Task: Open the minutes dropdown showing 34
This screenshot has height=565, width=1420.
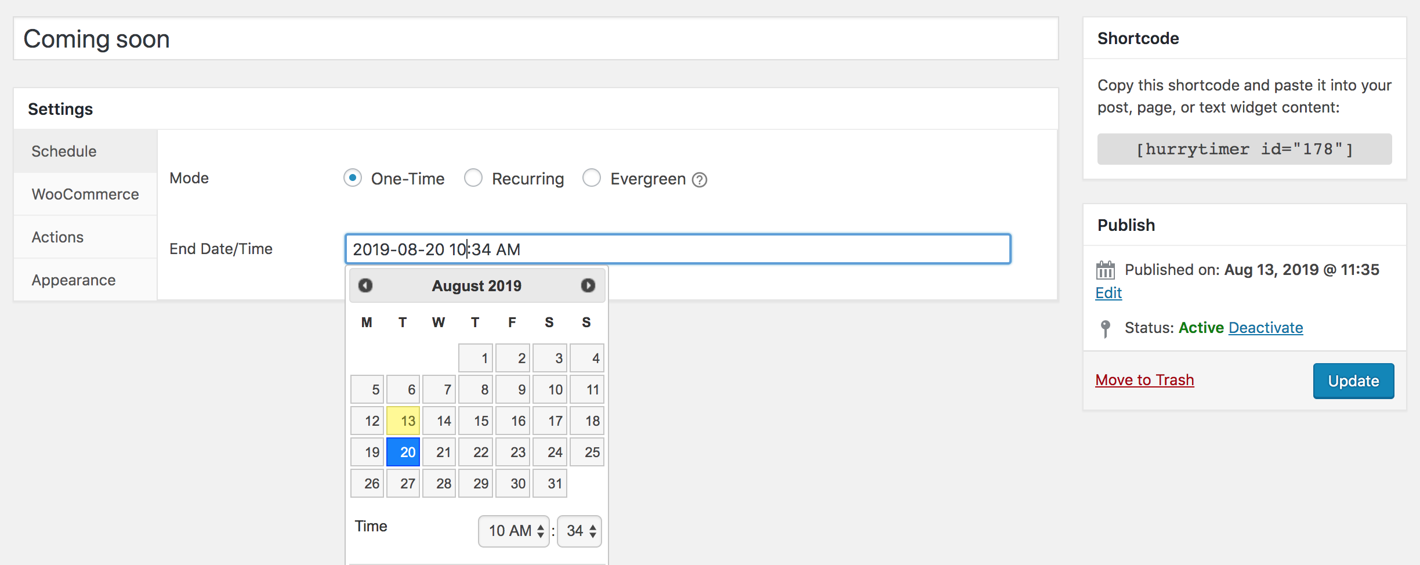Action: [579, 531]
